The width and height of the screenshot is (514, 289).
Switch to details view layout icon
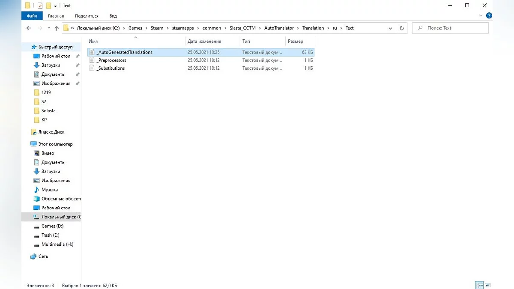479,285
